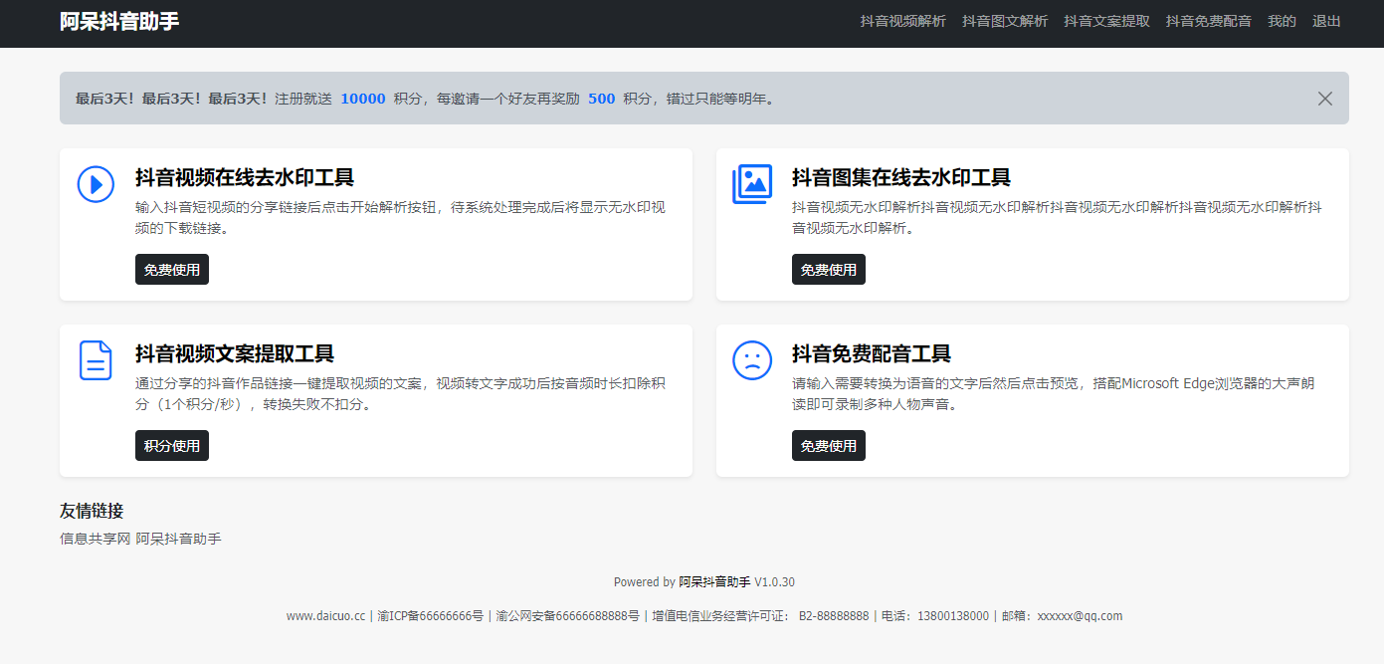Click the 抖音免费配音工具 heading
This screenshot has width=1384, height=664.
[x=872, y=354]
